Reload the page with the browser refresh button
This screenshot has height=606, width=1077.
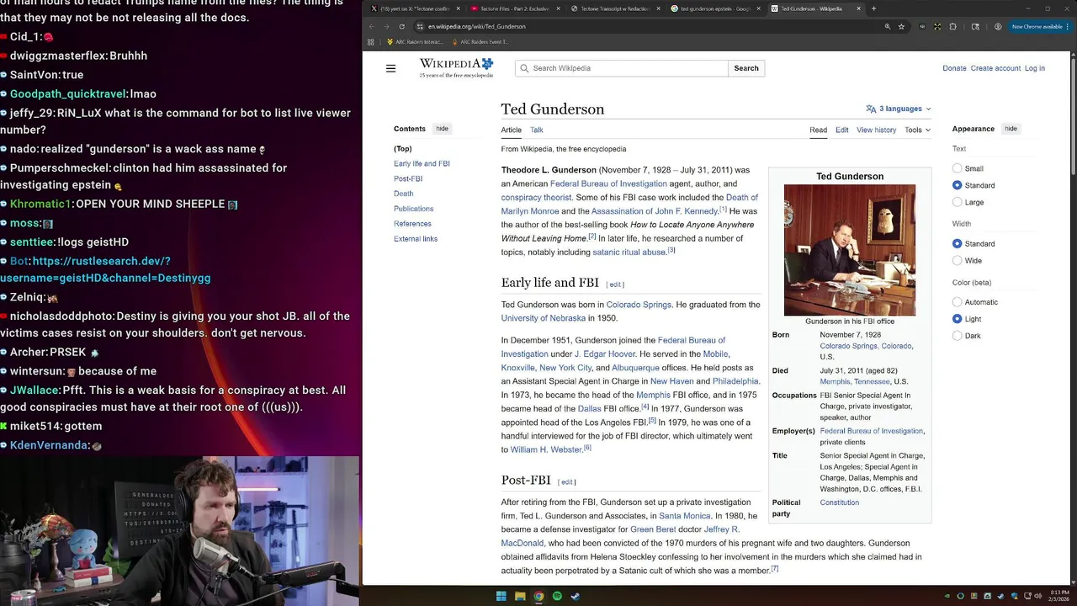pyautogui.click(x=402, y=26)
